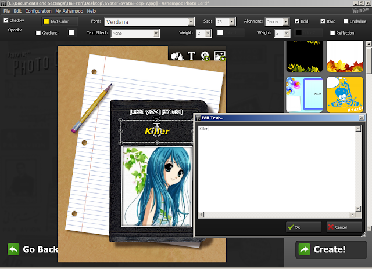This screenshot has width=372, height=269.
Task: Click inside the Edit Text text area
Action: pos(277,169)
